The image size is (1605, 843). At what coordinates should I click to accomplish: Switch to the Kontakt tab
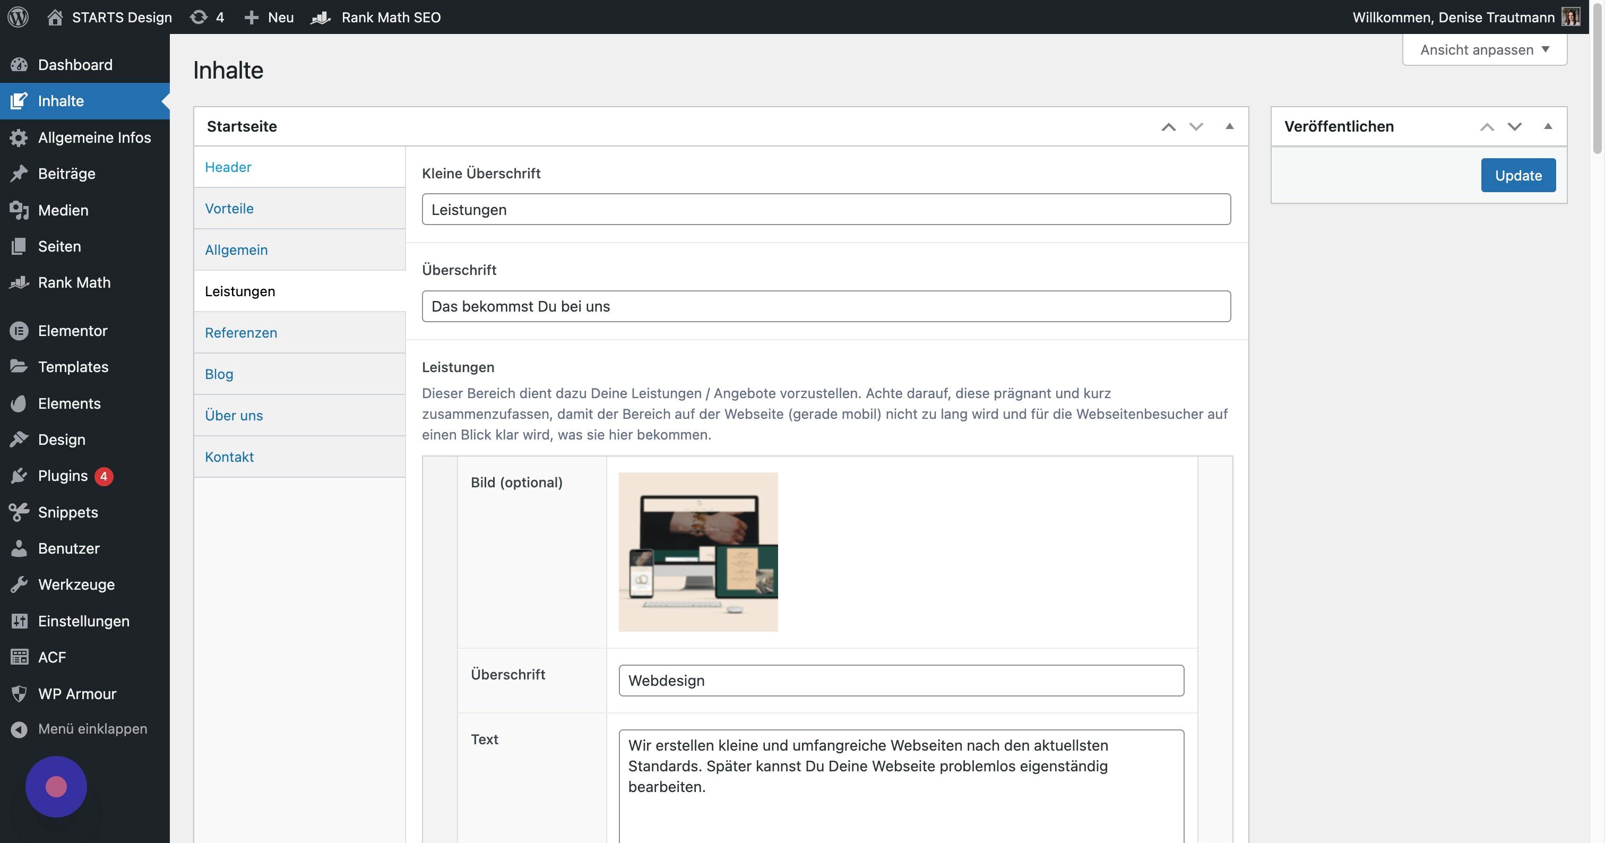(299, 457)
